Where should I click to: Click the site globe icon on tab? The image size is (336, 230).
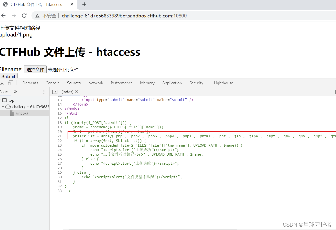(5, 4)
